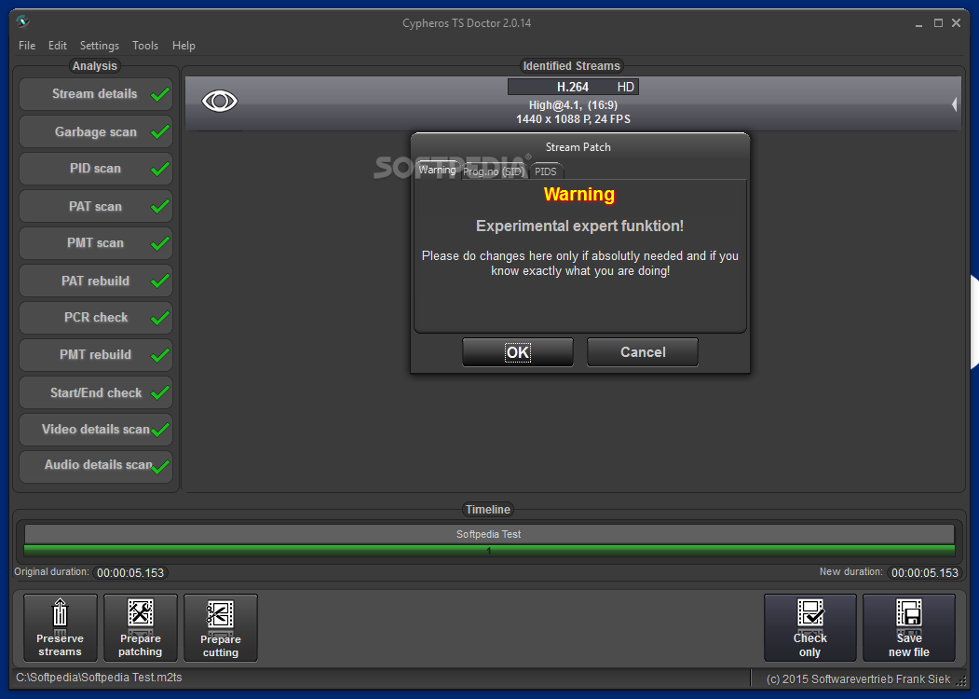Cancel the Stream Patch dialog
Viewport: 979px width, 699px height.
tap(643, 352)
